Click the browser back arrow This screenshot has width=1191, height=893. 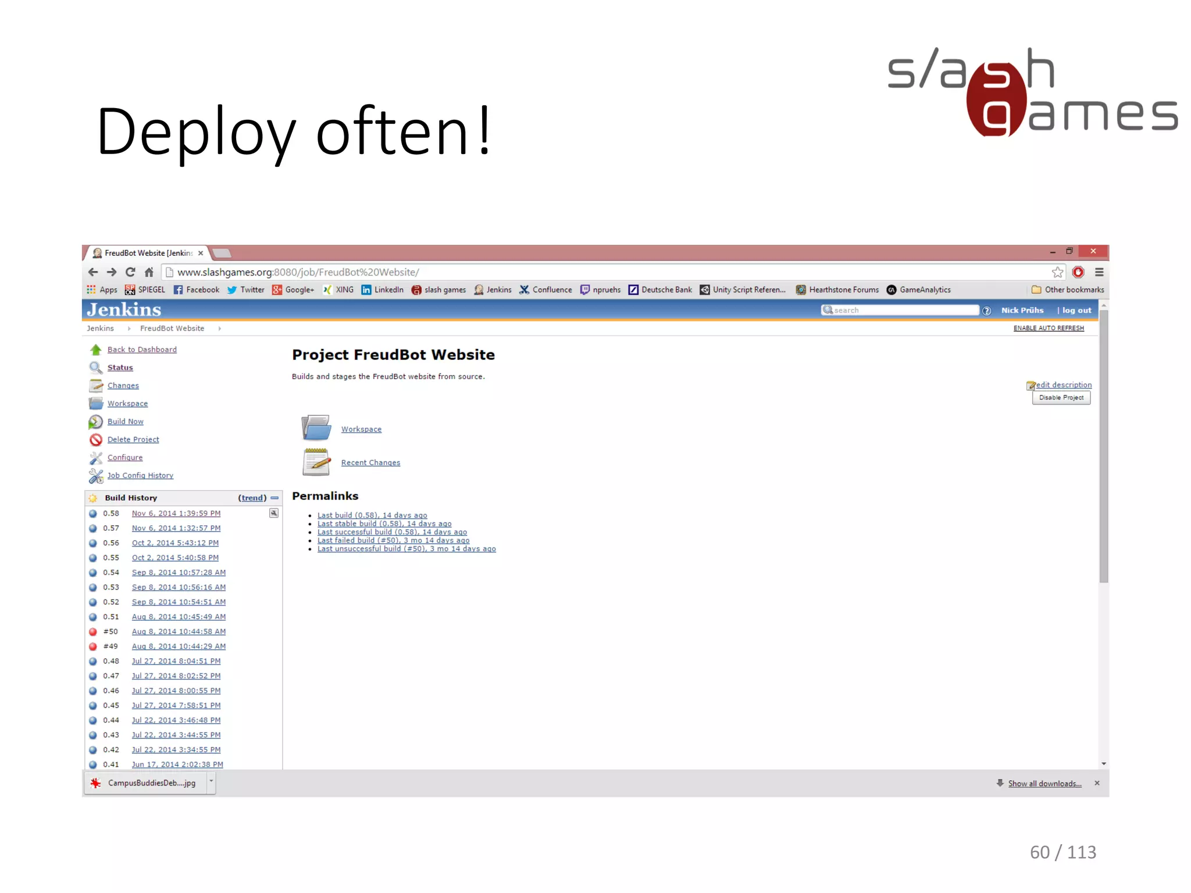click(x=92, y=272)
